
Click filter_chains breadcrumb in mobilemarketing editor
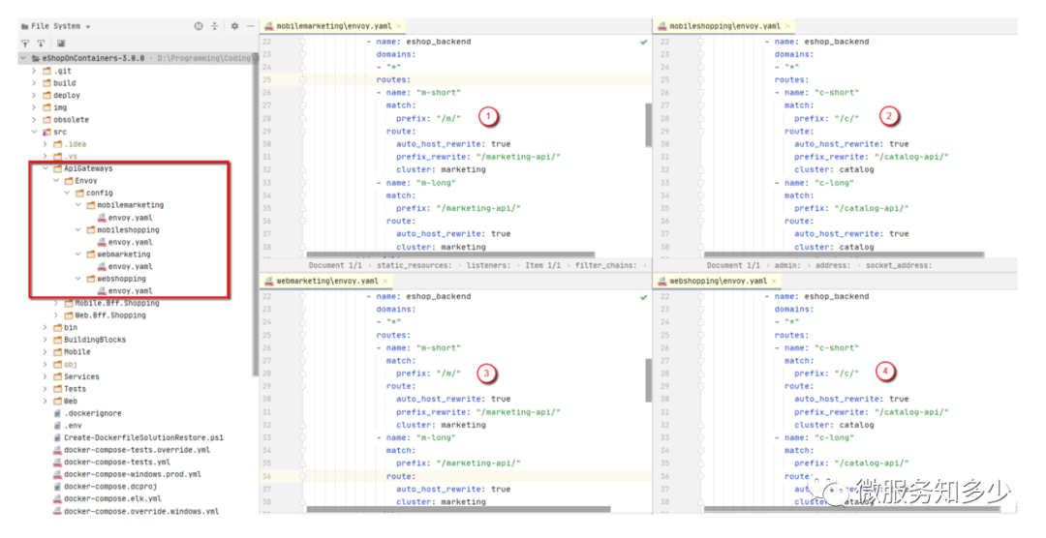(x=605, y=265)
